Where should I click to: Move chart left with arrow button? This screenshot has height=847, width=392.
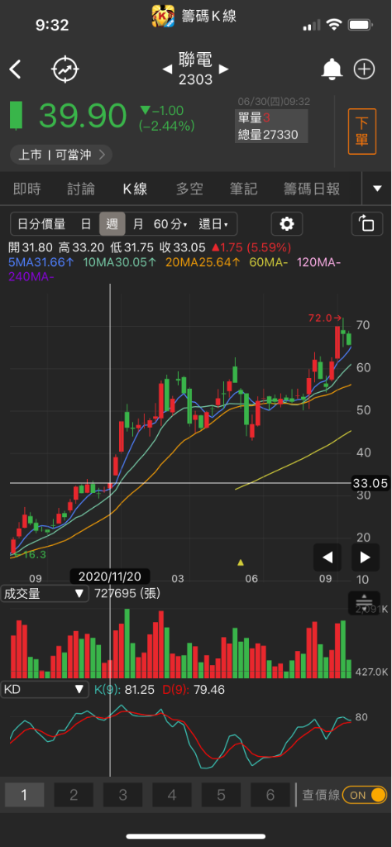click(x=327, y=557)
